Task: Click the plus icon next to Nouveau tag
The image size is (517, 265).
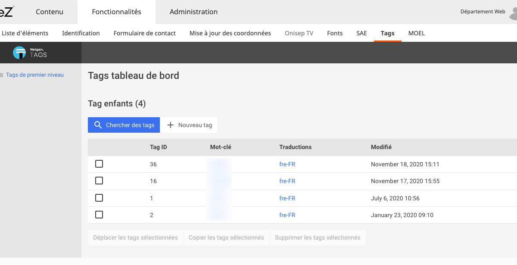Action: click(x=171, y=125)
